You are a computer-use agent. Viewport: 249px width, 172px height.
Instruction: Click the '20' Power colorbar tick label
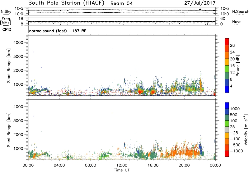(232, 59)
